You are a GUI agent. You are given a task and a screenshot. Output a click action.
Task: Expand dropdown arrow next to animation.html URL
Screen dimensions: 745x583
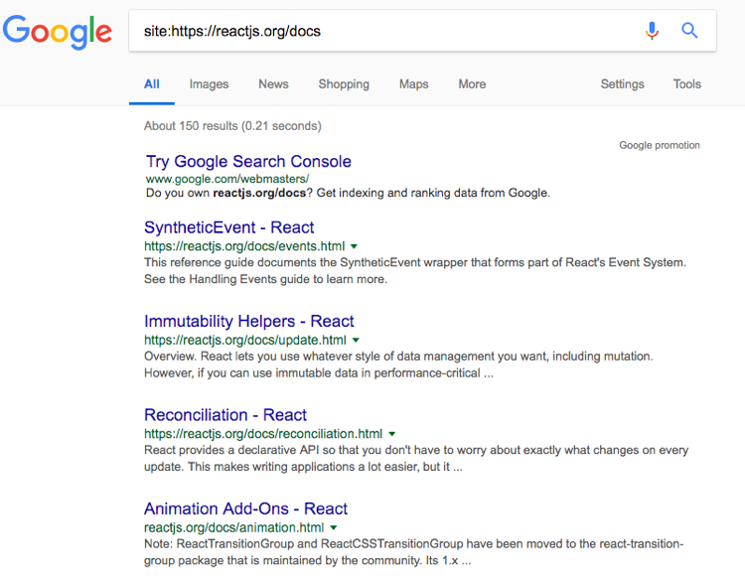point(334,527)
